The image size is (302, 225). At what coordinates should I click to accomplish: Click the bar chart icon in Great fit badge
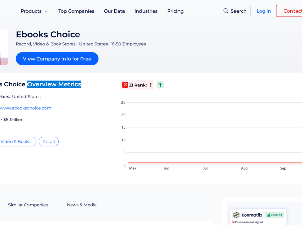click(x=268, y=215)
